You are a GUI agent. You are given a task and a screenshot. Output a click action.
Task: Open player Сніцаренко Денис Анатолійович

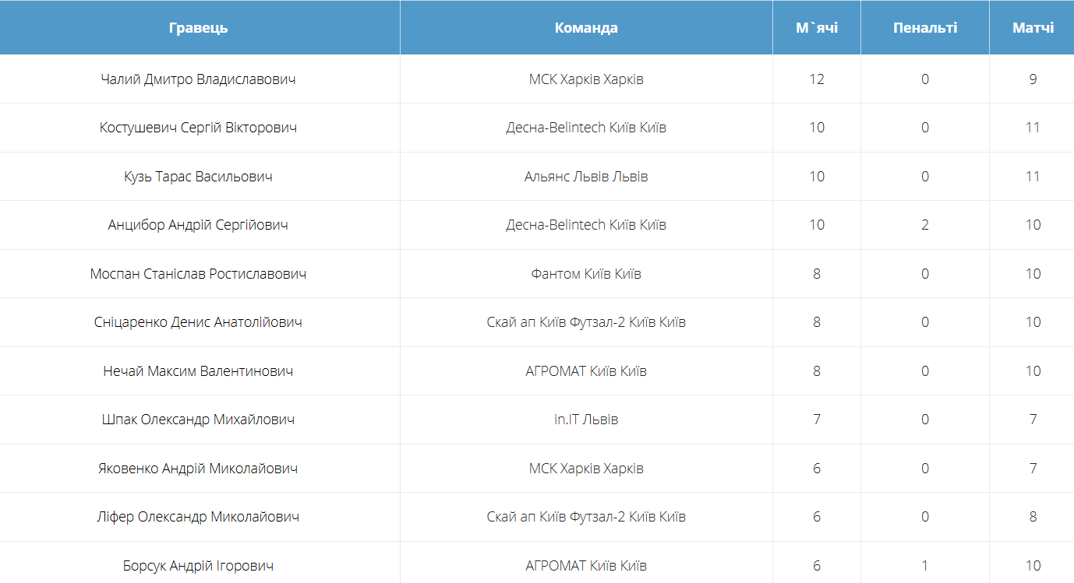pos(198,322)
